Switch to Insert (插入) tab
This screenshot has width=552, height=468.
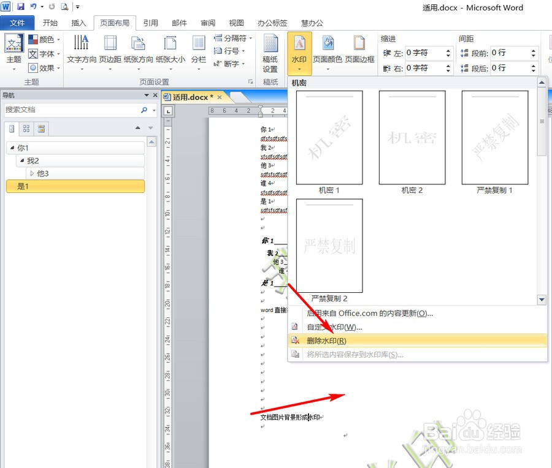(x=79, y=23)
